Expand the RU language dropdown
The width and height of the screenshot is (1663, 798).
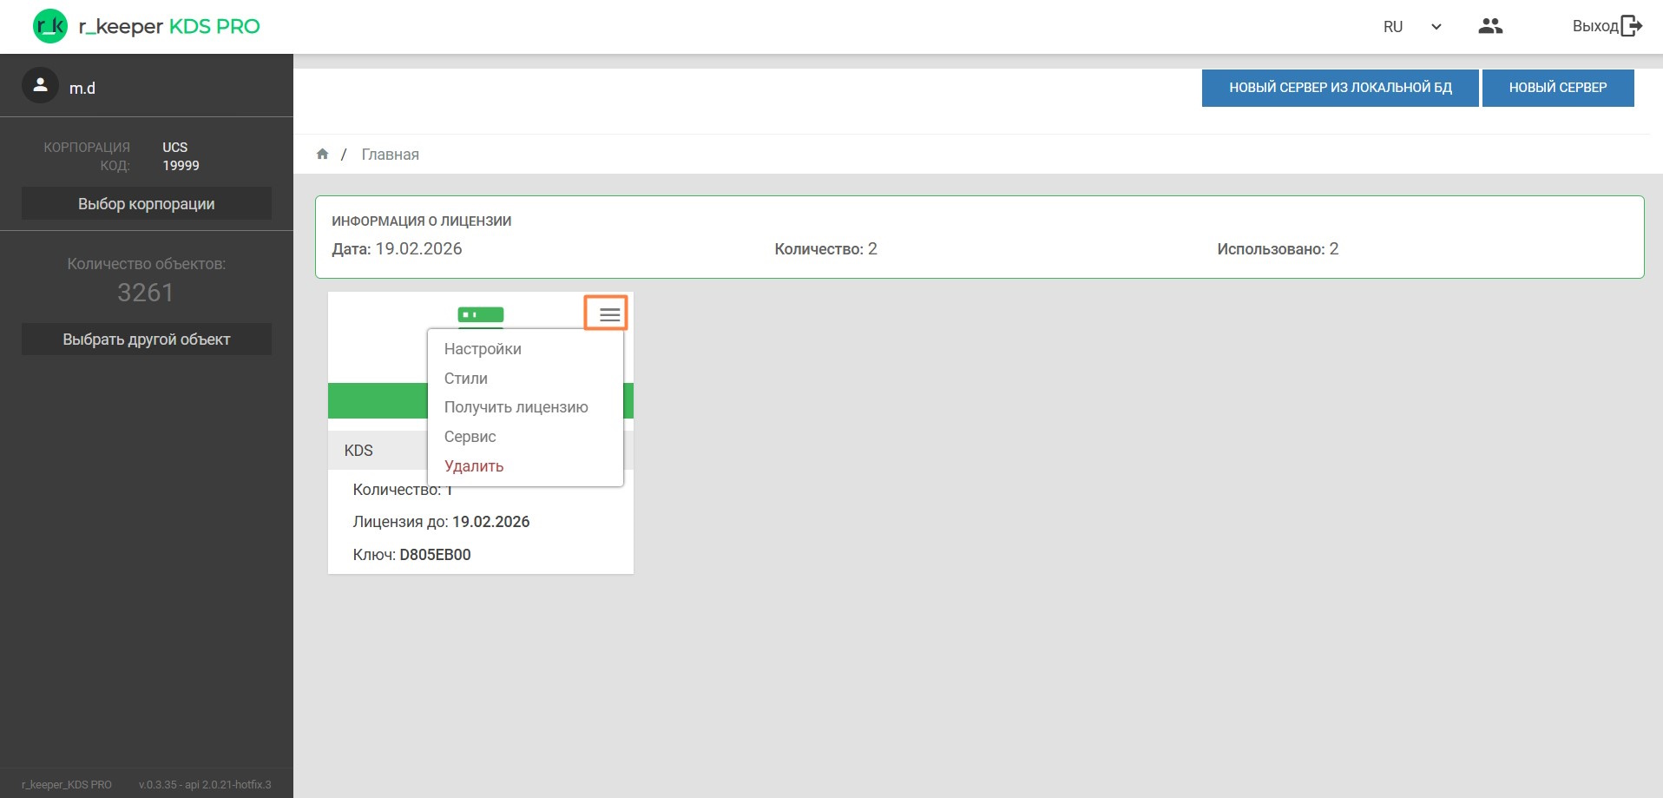1393,27
